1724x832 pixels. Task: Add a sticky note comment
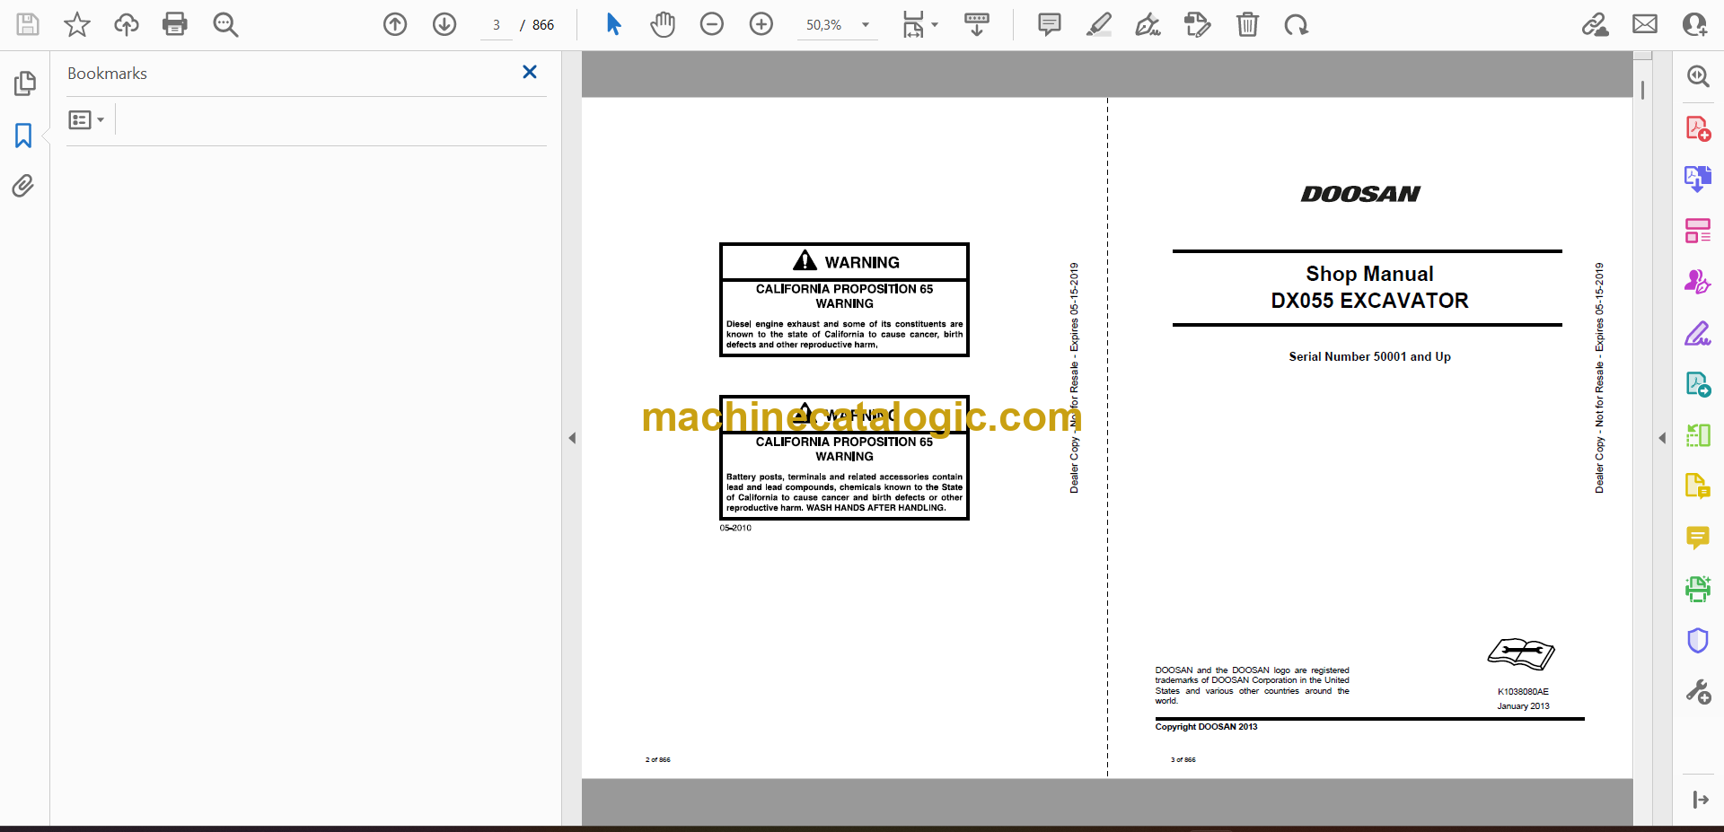coord(1049,24)
